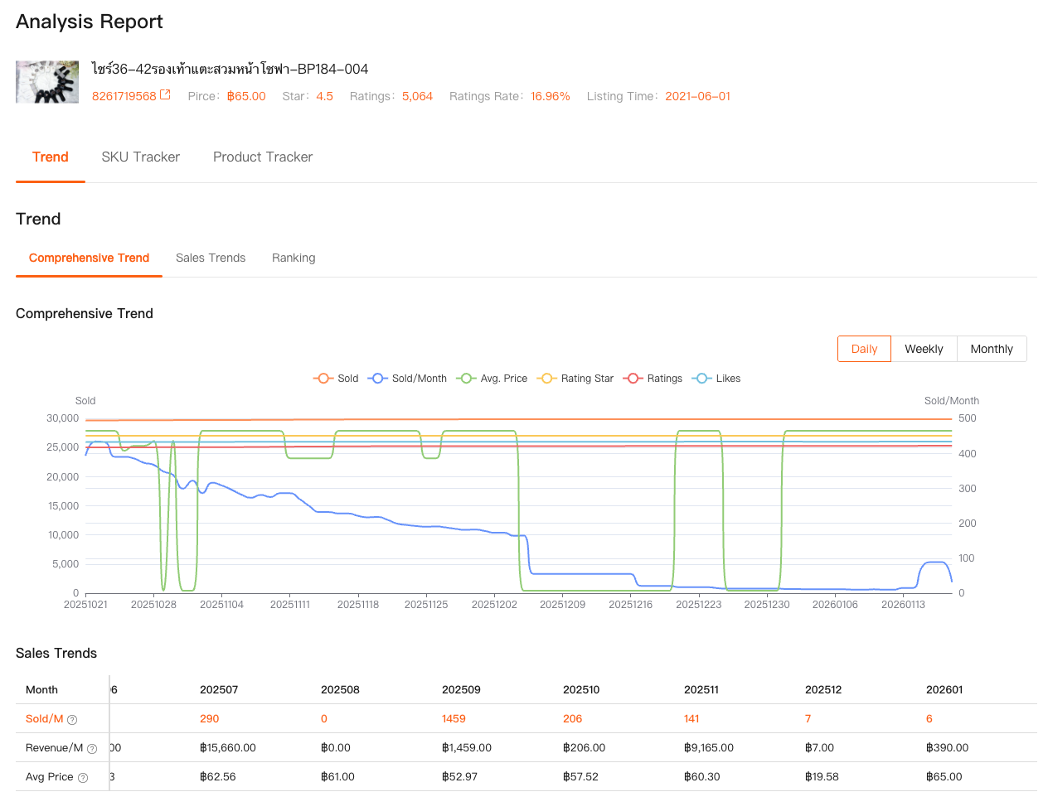This screenshot has width=1048, height=792.
Task: Toggle the Ratings legend series
Action: (653, 379)
